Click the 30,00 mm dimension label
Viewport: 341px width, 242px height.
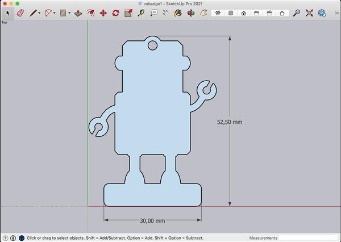tap(152, 221)
